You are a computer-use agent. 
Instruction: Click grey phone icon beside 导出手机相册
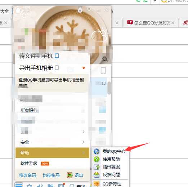57,68
